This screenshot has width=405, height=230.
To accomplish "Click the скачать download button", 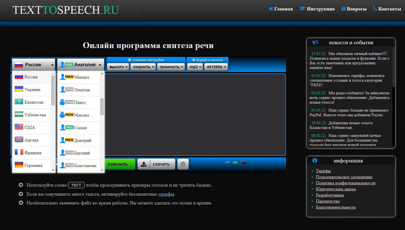I will (x=156, y=164).
